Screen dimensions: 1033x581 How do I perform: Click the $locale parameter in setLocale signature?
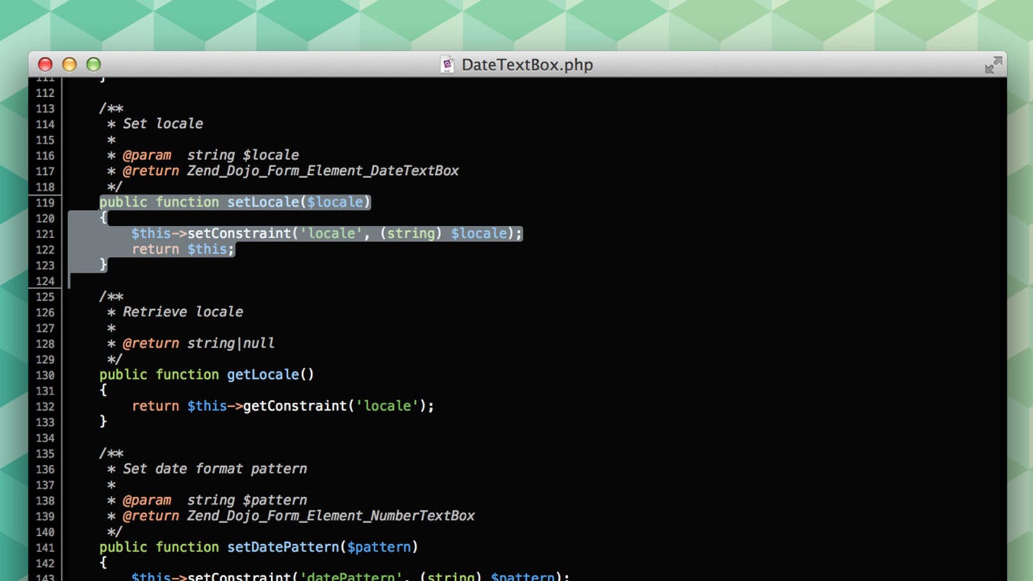335,202
